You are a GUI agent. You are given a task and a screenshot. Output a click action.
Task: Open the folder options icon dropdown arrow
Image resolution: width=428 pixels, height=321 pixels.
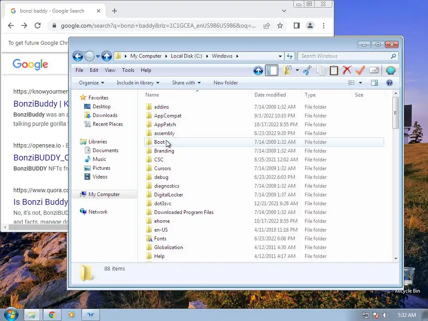point(297,70)
